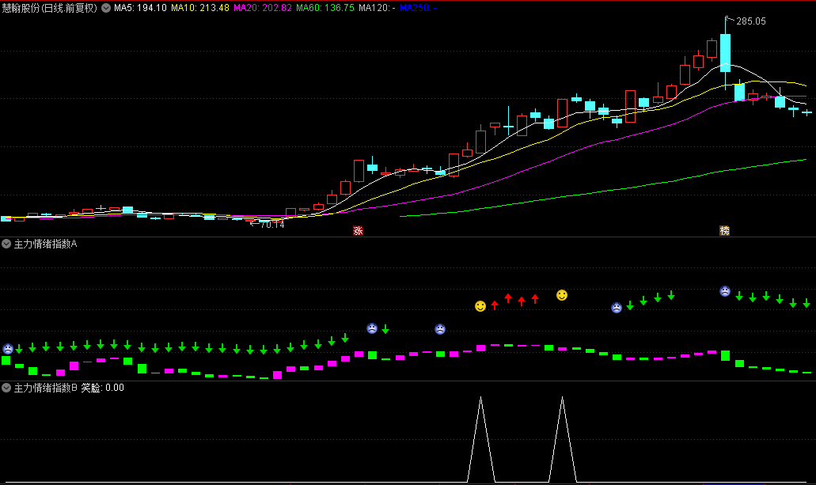Click the sad face icon at the far left of the A panel
This screenshot has width=816, height=485.
8,349
